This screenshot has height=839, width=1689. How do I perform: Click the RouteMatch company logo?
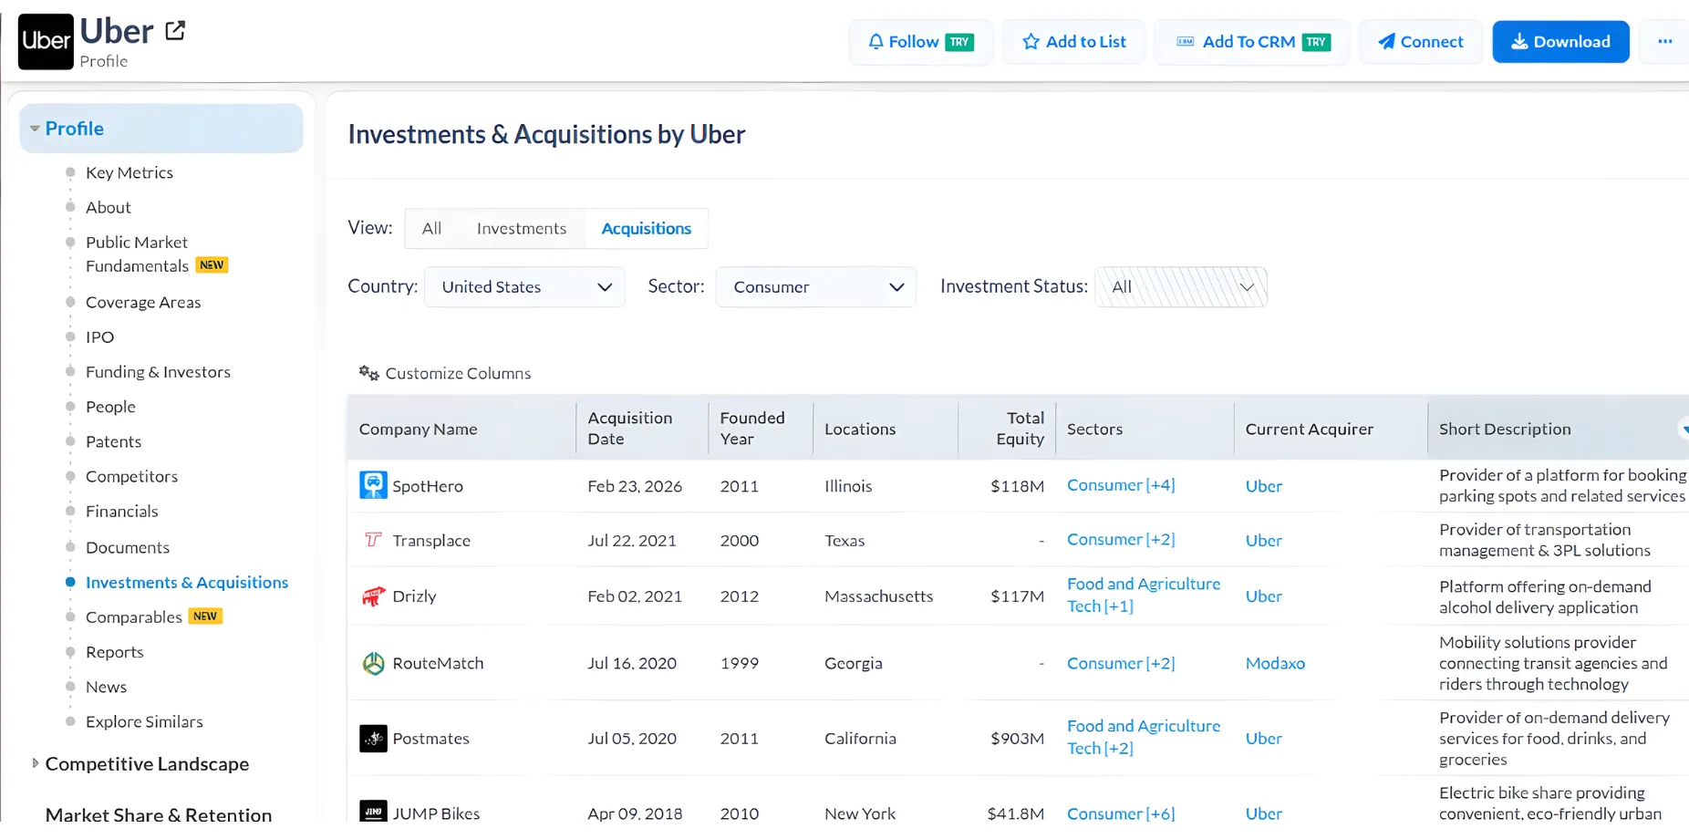pyautogui.click(x=373, y=664)
